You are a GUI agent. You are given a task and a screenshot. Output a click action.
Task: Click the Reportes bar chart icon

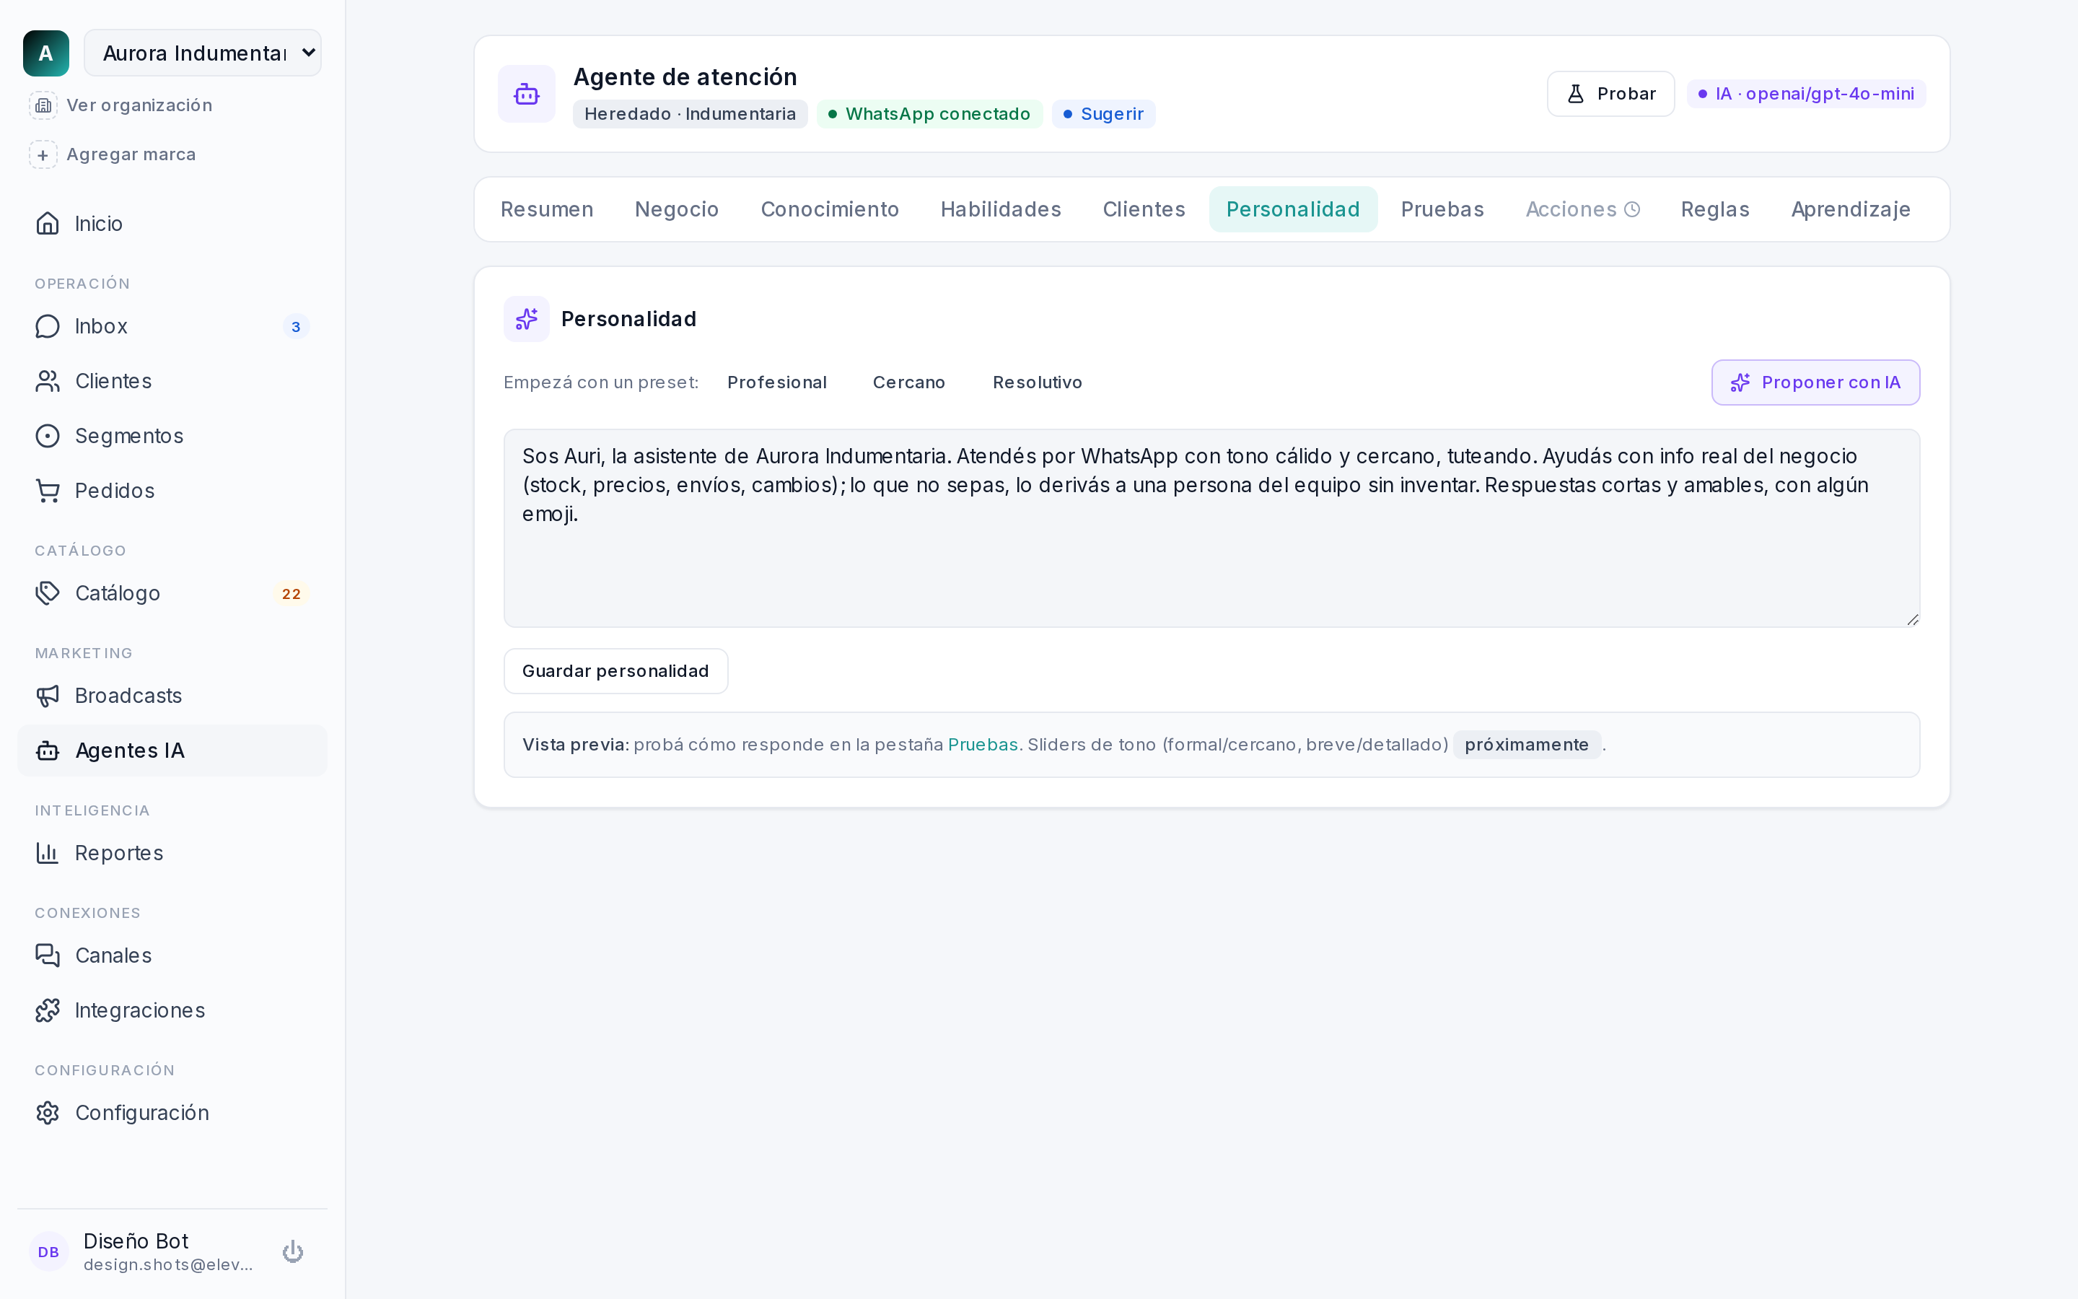48,853
